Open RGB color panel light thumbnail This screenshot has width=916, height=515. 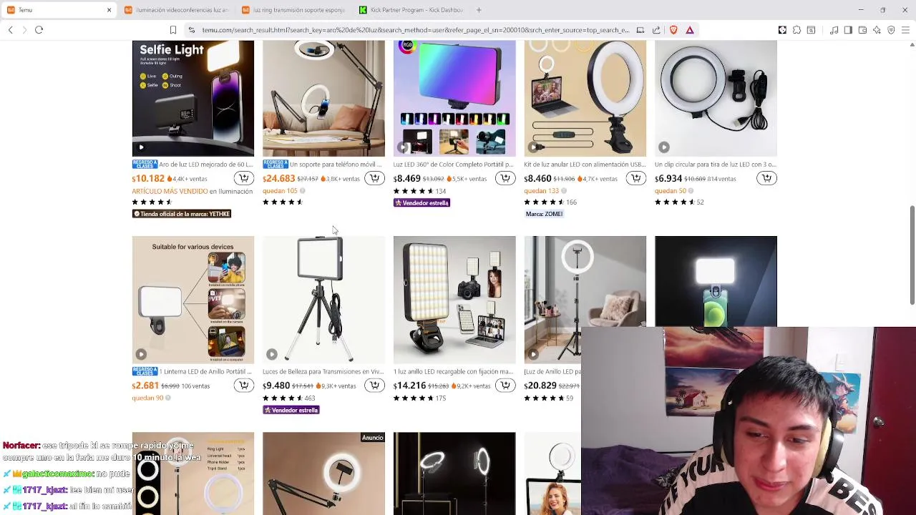(454, 99)
